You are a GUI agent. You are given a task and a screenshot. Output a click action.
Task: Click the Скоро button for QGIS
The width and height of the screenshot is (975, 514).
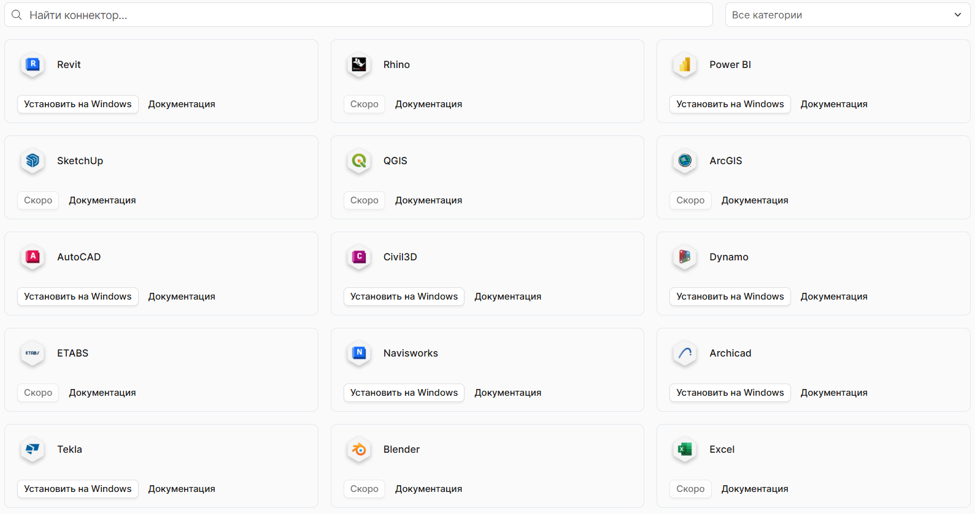tap(364, 200)
